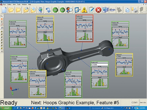Click the green right arrow button
This screenshot has height=110, width=147.
point(55,10)
